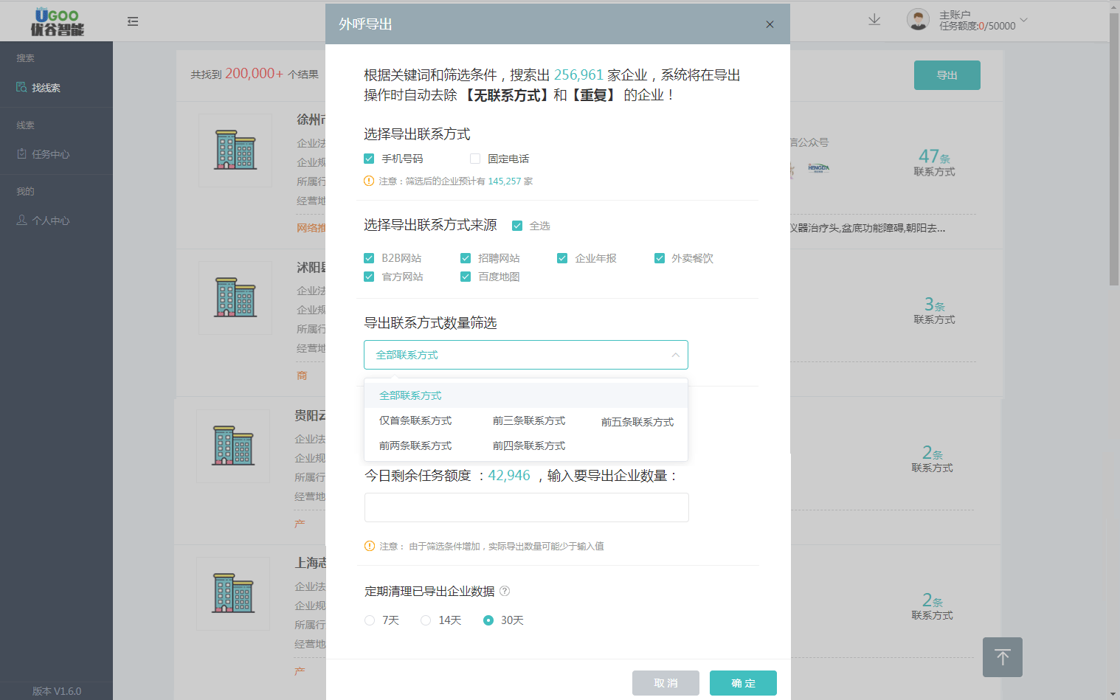This screenshot has width=1120, height=700.
Task: Collapse the sidebar with the menu-fold icon
Action: click(x=133, y=21)
